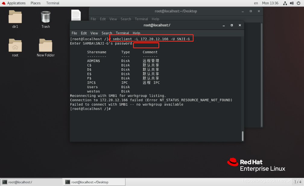Viewport: 304px width, 186px height.
Task: Open Search menu in background Desktop terminal
Action: [x=126, y=19]
